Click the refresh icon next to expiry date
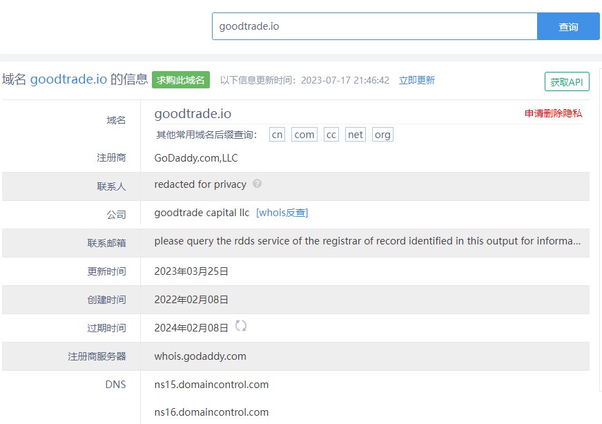 point(241,326)
